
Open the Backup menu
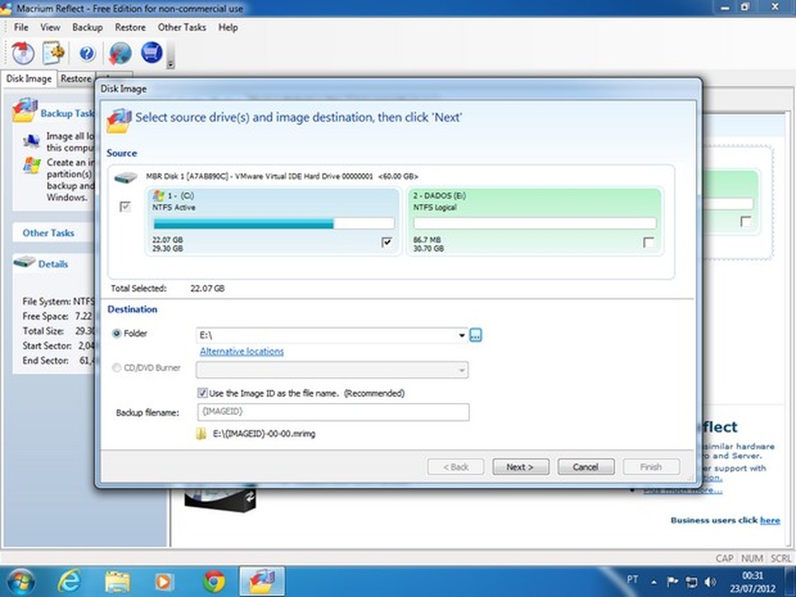tap(87, 27)
